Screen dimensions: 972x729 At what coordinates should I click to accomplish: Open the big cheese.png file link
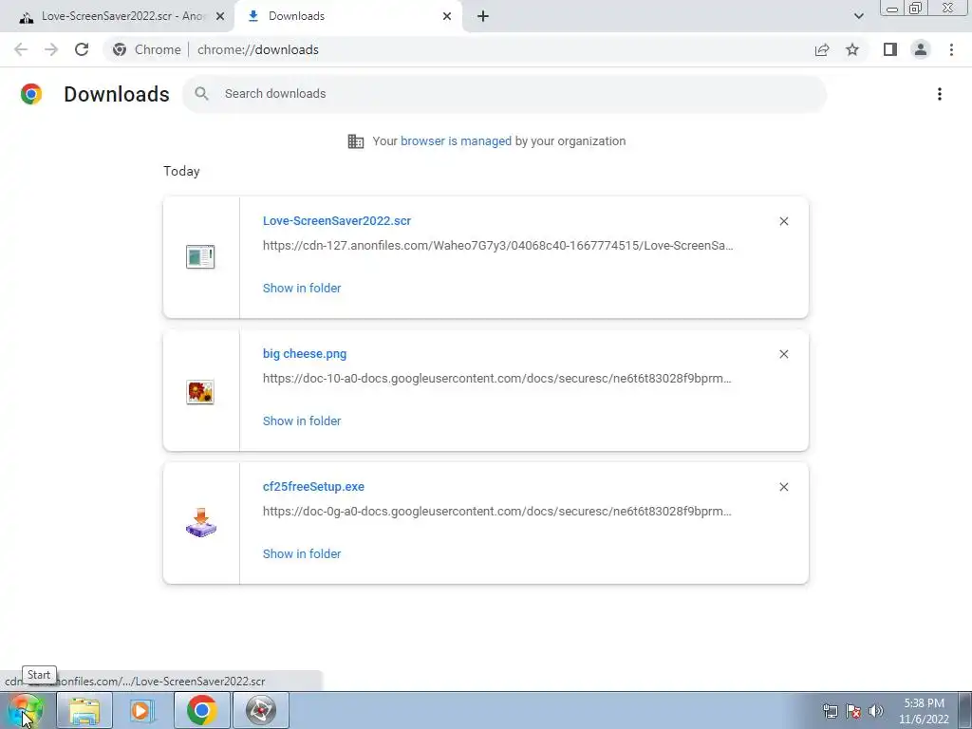tap(305, 354)
